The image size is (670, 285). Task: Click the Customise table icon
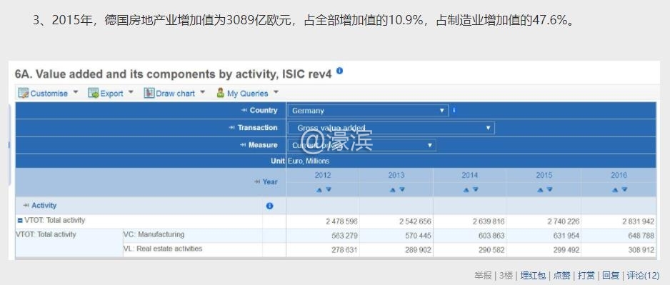point(24,93)
